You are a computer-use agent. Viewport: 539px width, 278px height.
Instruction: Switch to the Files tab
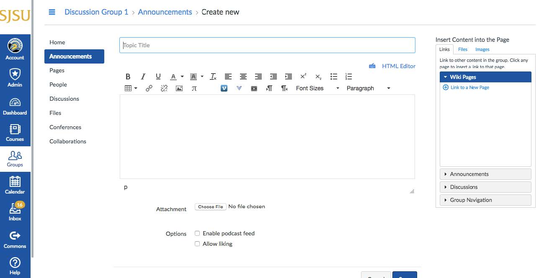[462, 49]
